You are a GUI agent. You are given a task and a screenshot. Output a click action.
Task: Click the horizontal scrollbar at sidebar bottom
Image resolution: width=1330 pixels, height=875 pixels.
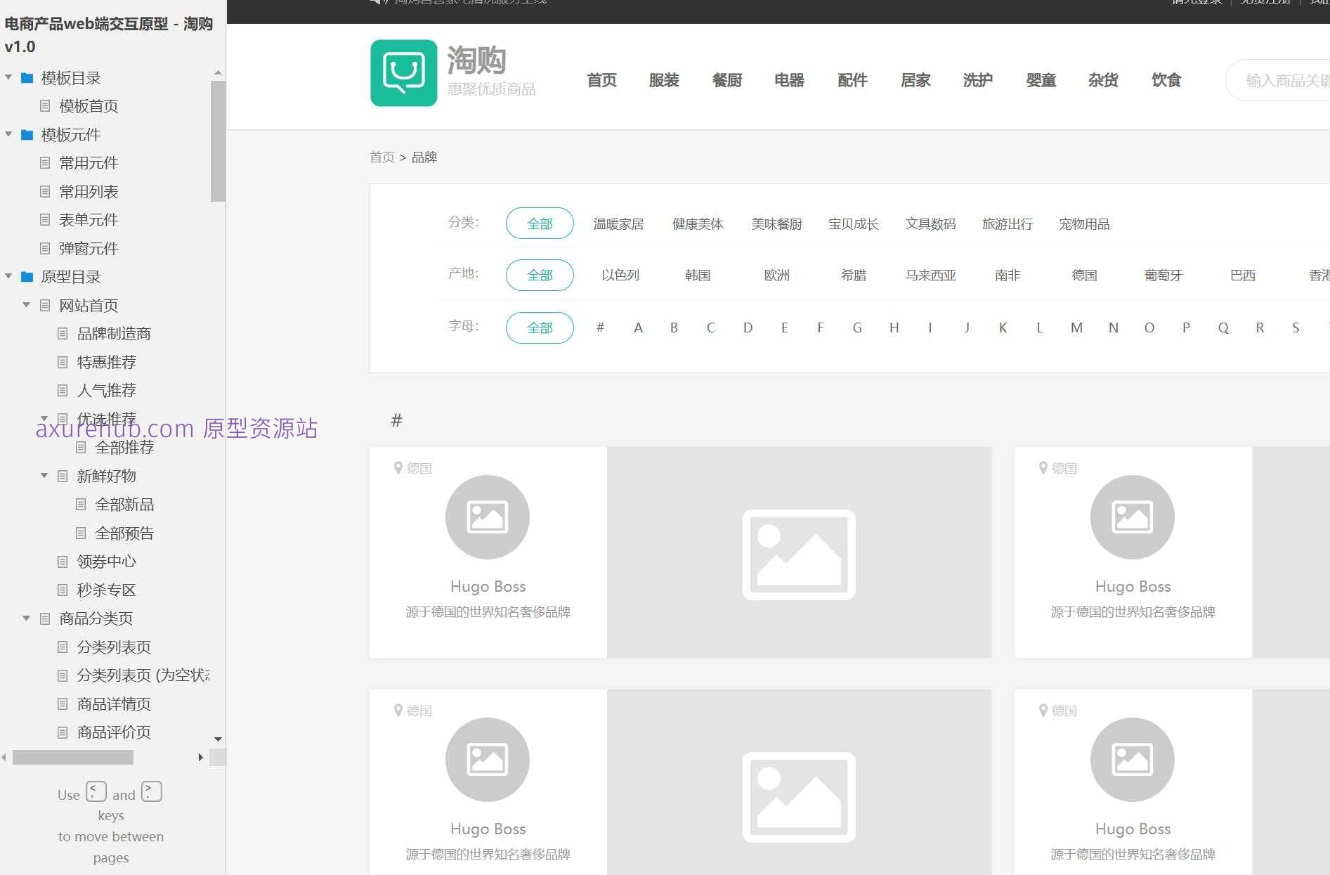72,758
